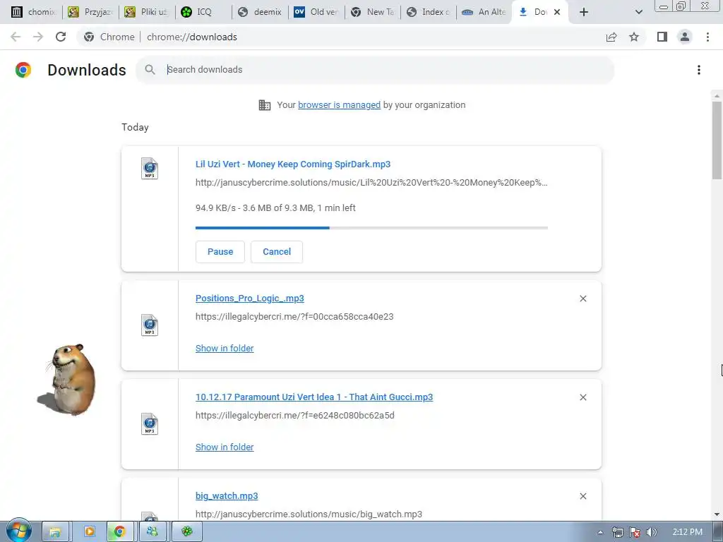Image resolution: width=723 pixels, height=542 pixels.
Task: Cancel the Lil Uzi Vert download
Action: click(x=277, y=252)
